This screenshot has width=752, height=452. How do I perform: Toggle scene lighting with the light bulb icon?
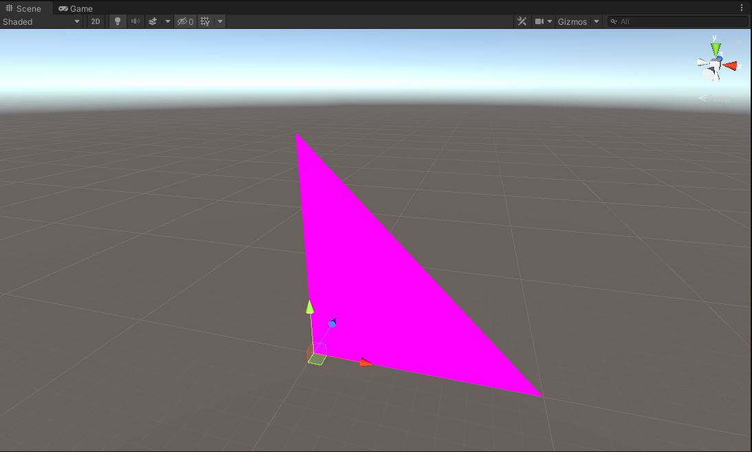point(117,21)
